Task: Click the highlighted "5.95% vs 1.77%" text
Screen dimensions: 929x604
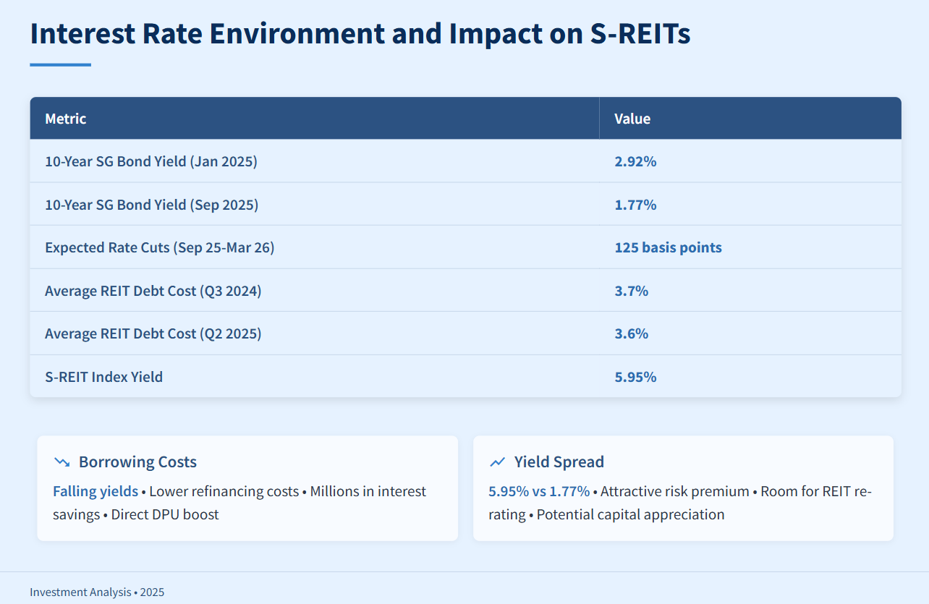Action: [539, 491]
